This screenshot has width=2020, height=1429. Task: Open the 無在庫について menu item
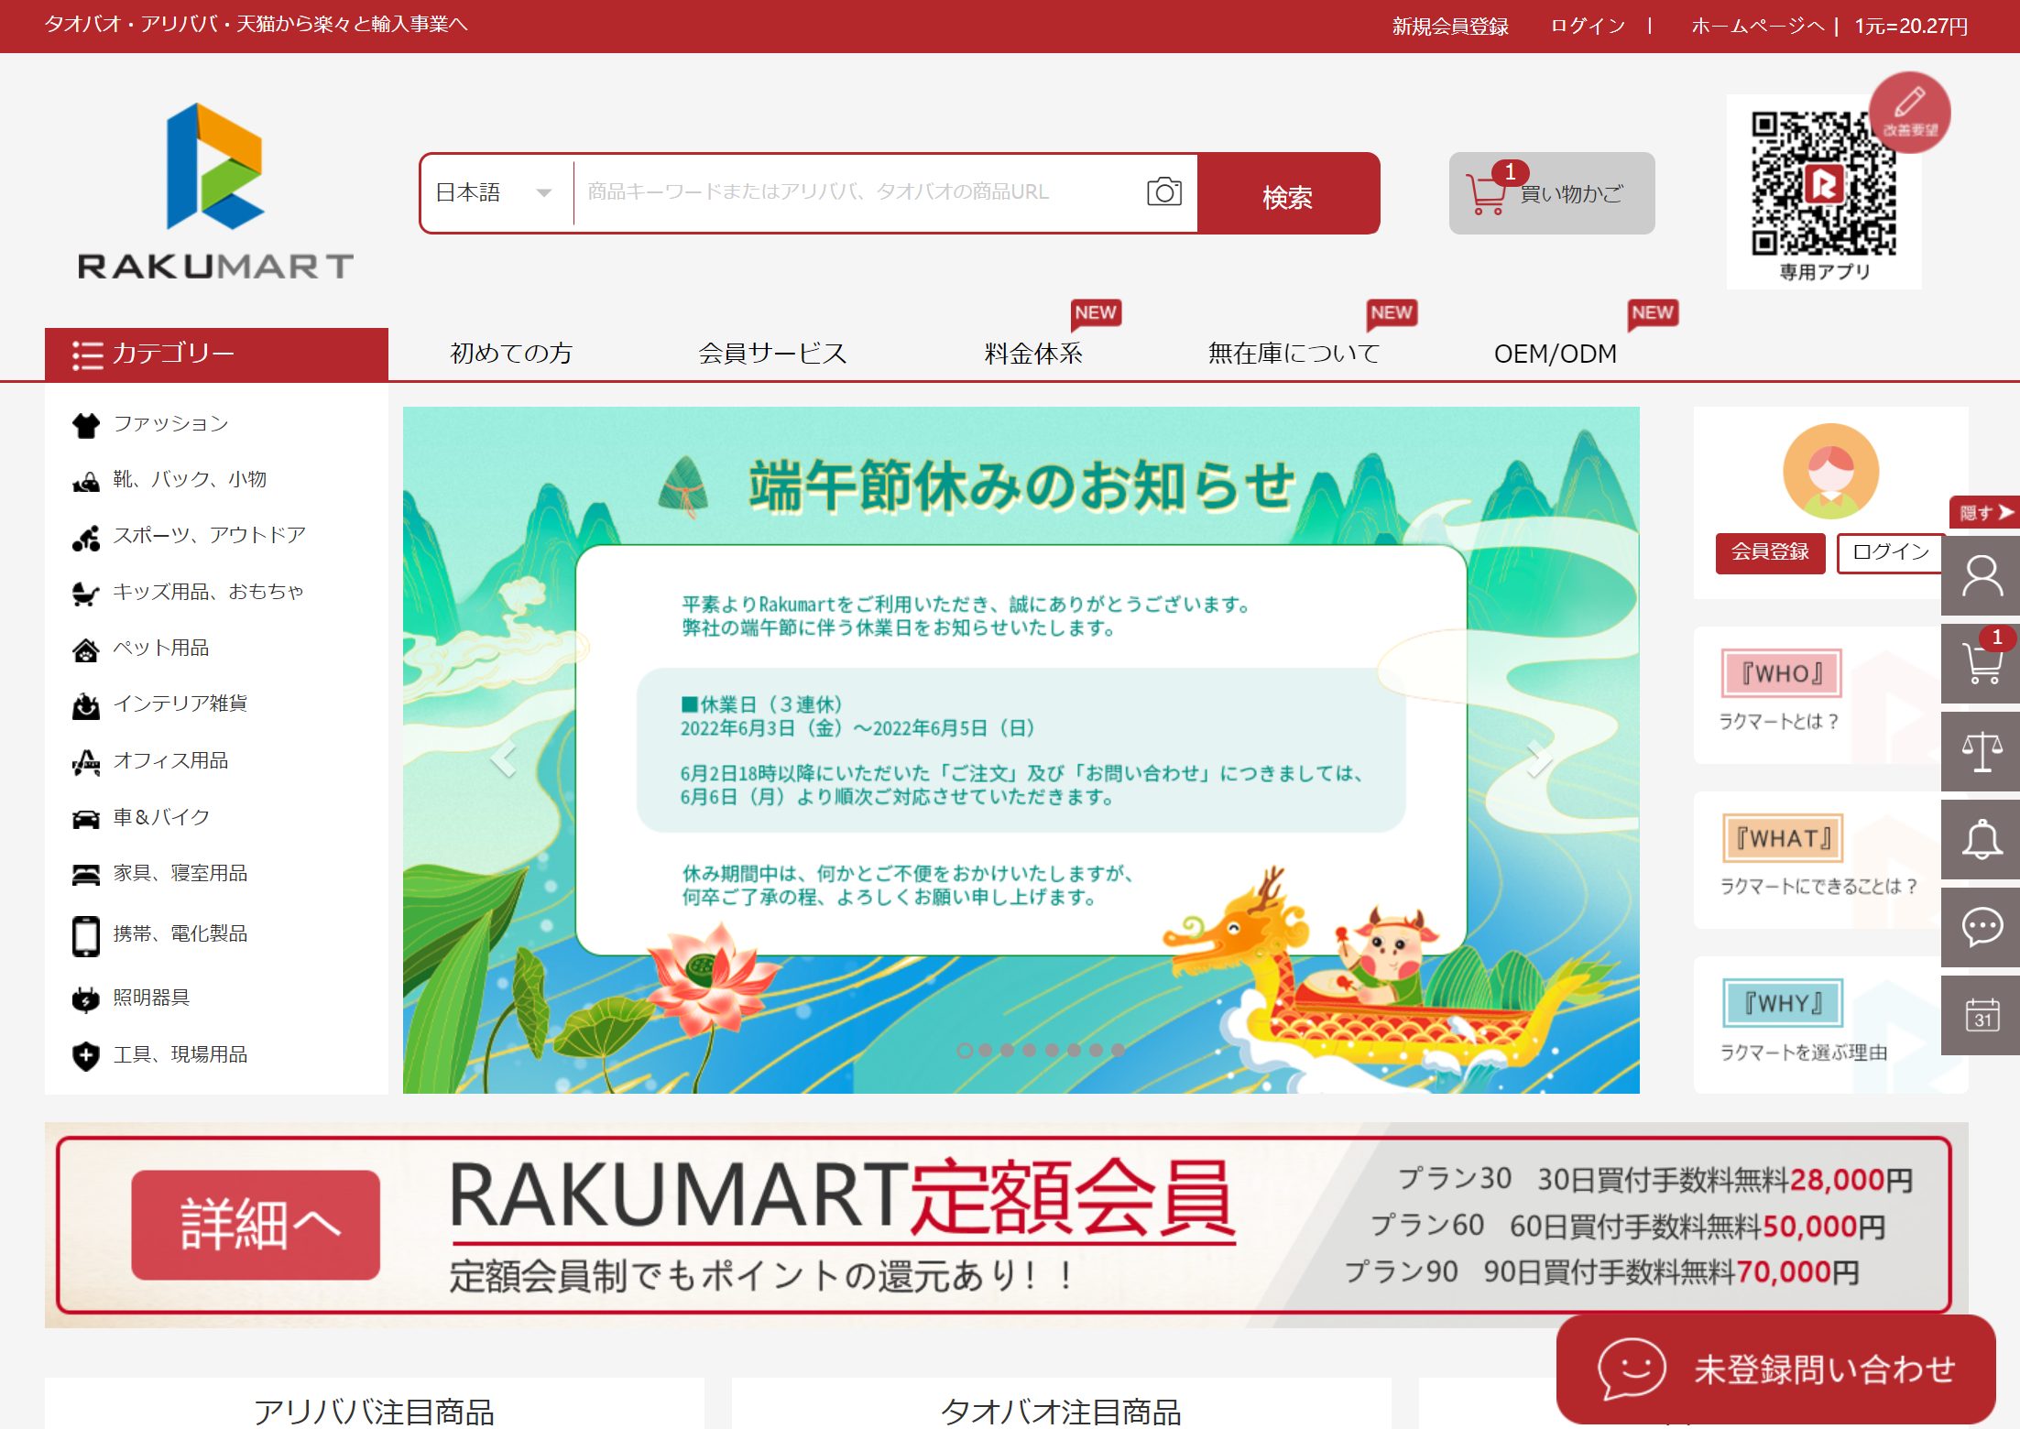pos(1294,354)
